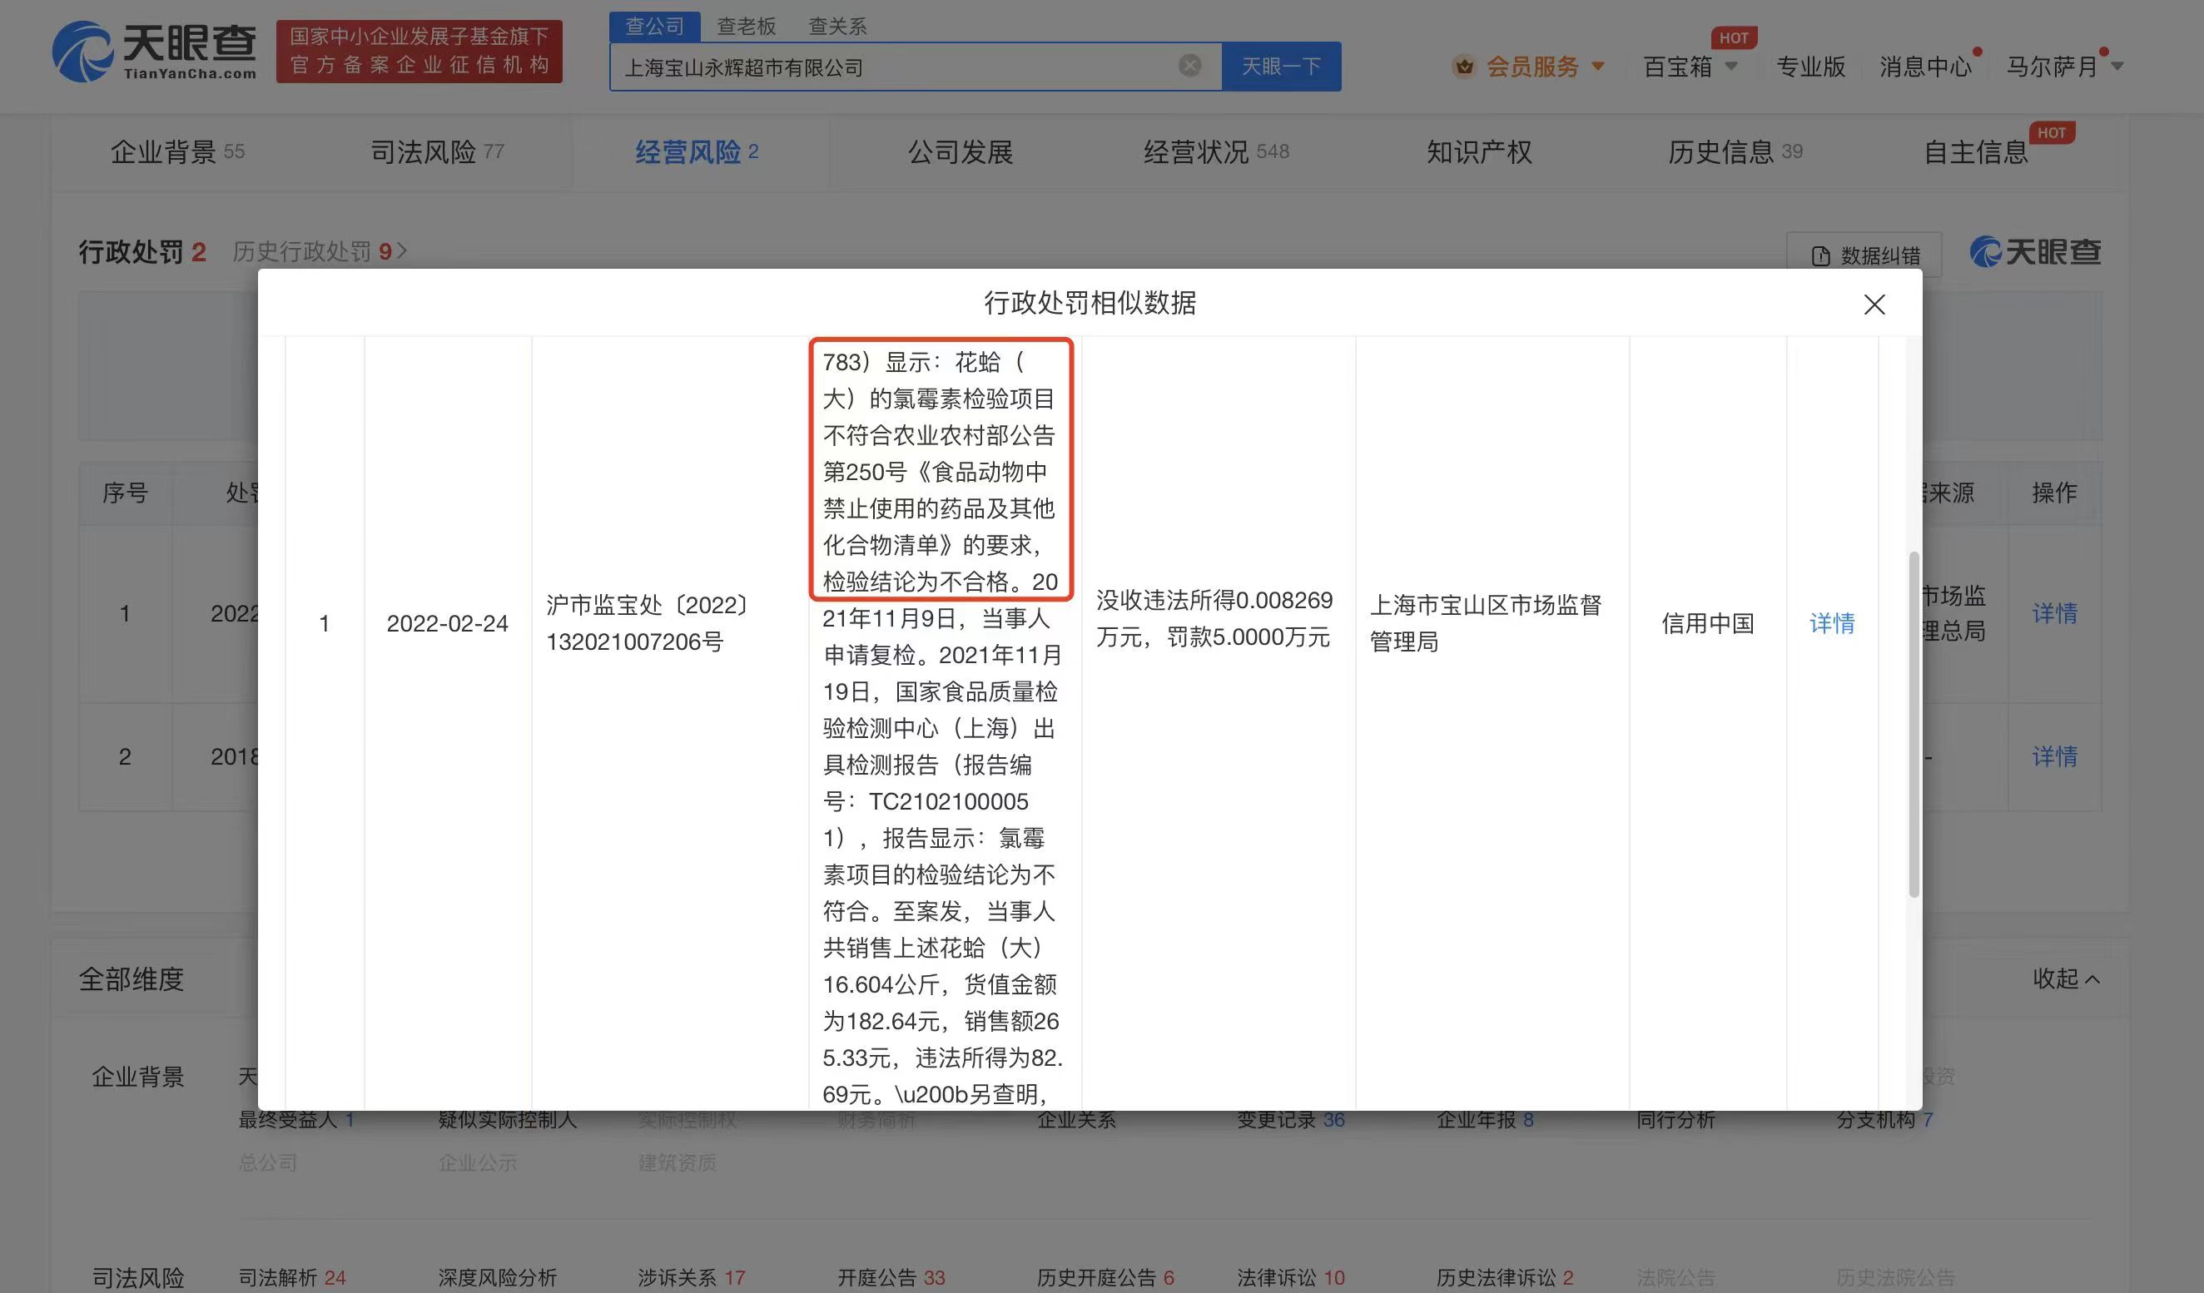Click the 会员服务 crown icon
Screen dimensions: 2204x1293
pyautogui.click(x=1463, y=67)
